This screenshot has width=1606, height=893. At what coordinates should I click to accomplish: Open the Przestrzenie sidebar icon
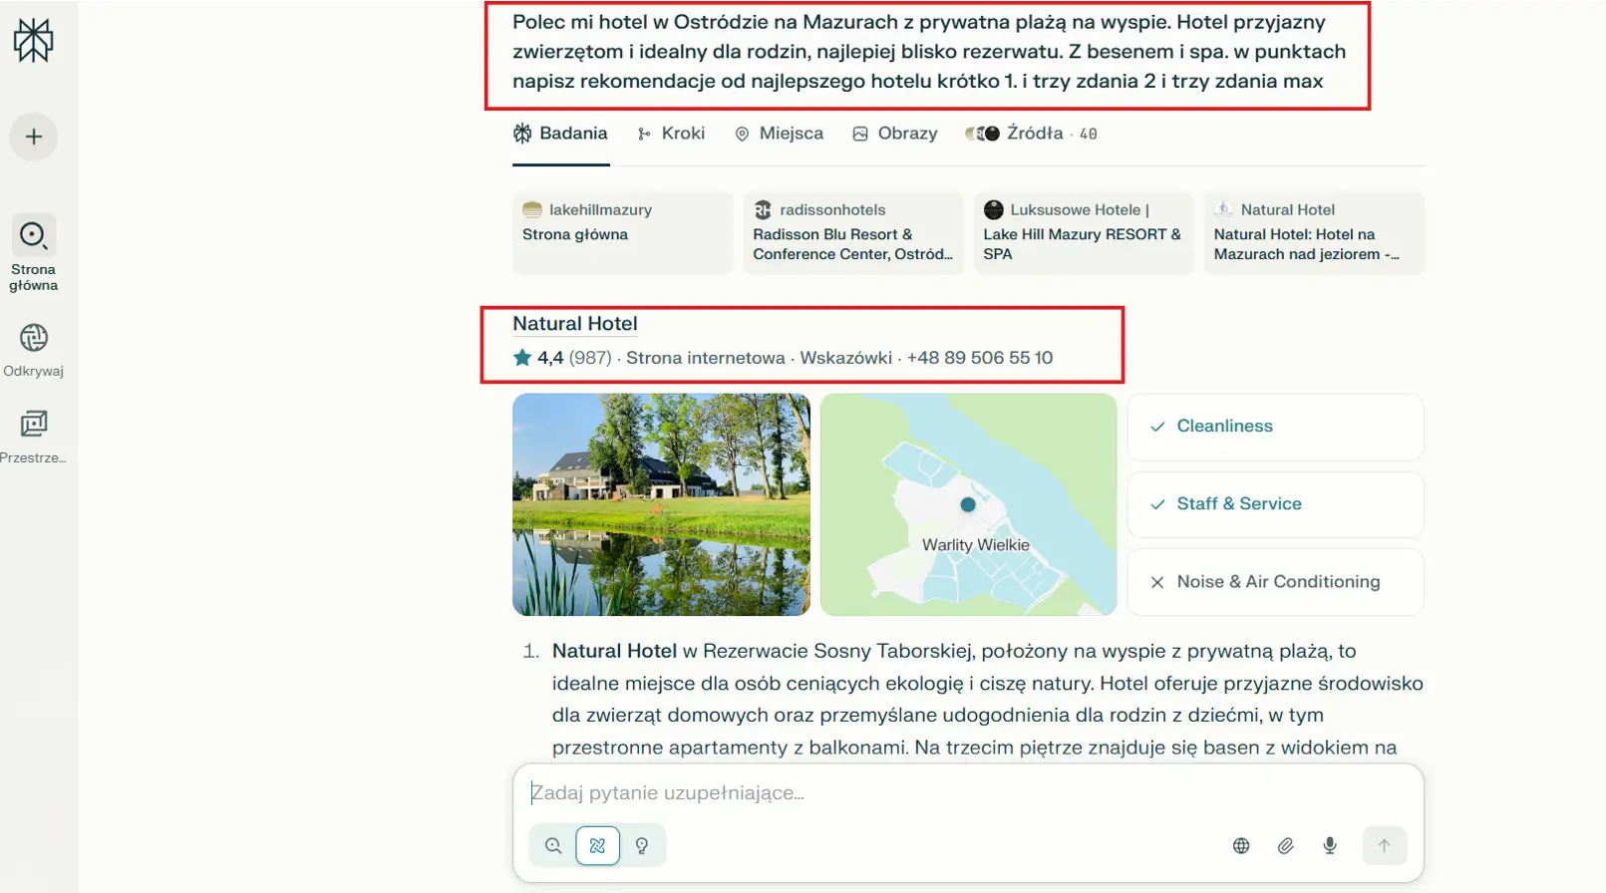(34, 425)
